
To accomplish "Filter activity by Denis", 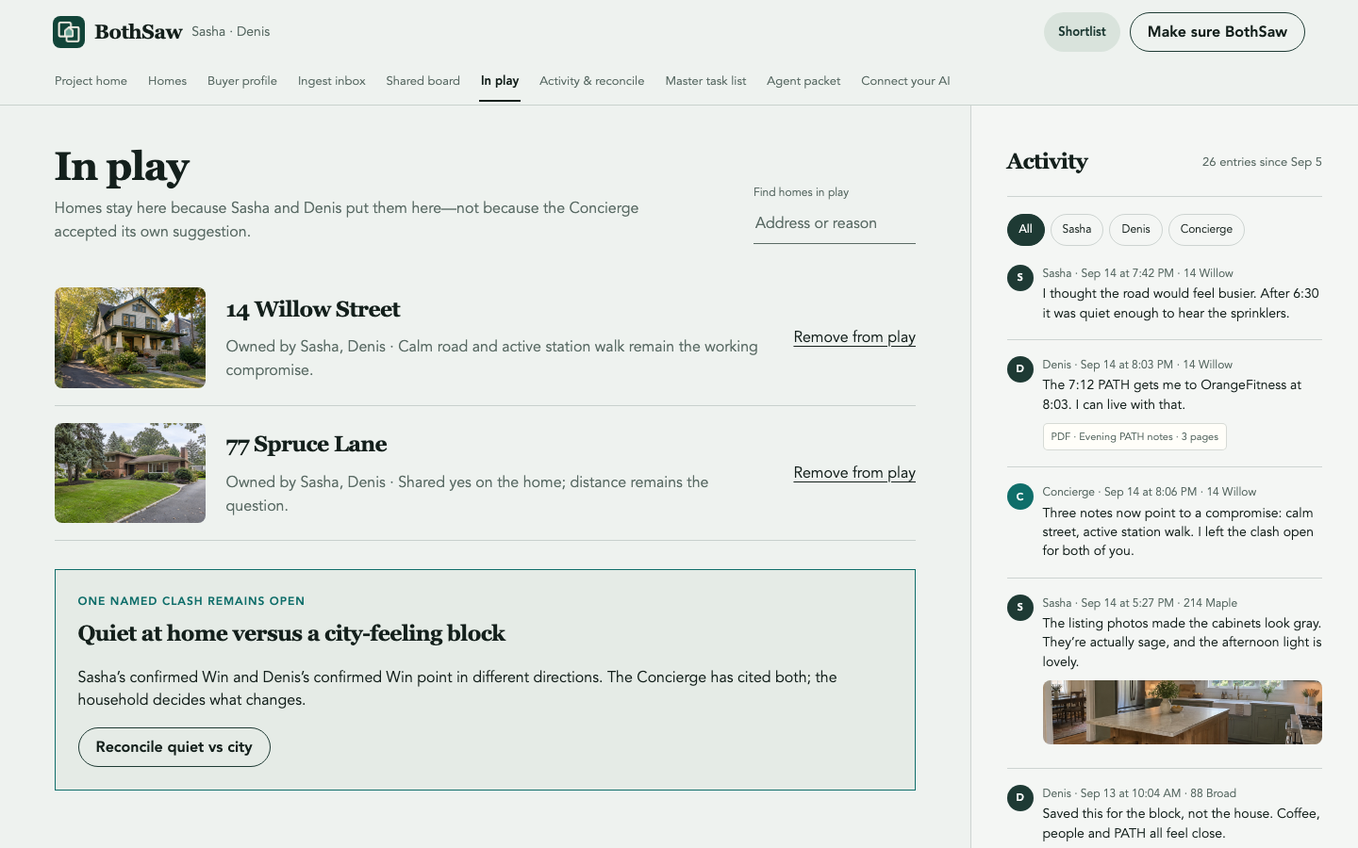I will tap(1135, 229).
